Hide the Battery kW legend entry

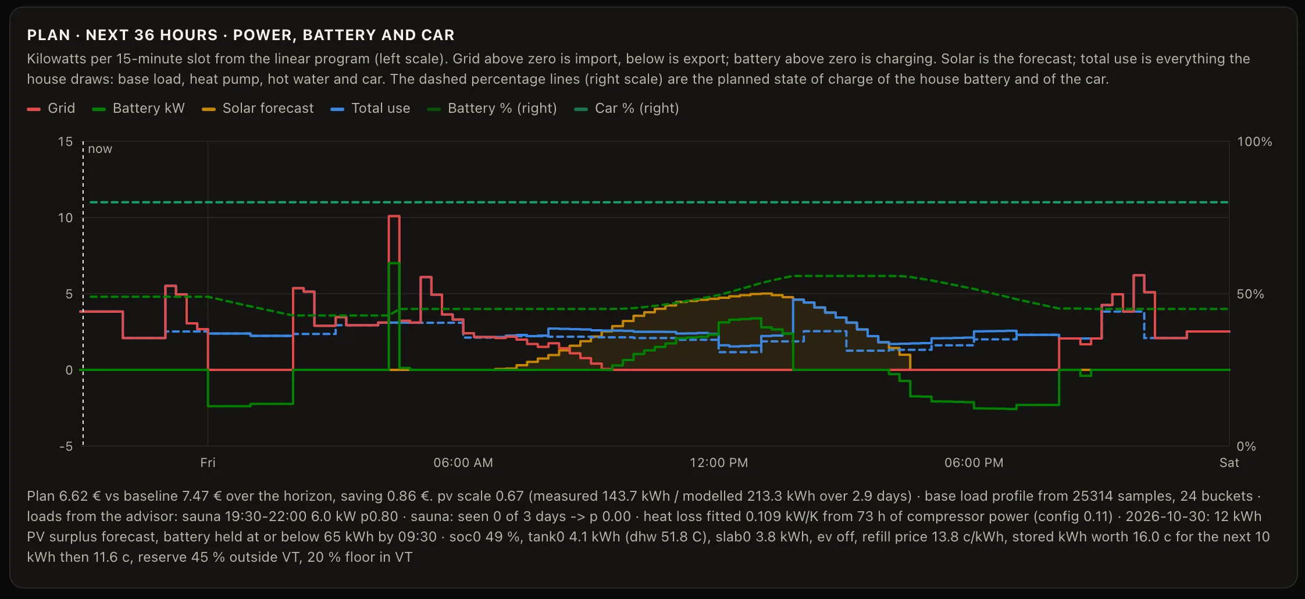[138, 108]
